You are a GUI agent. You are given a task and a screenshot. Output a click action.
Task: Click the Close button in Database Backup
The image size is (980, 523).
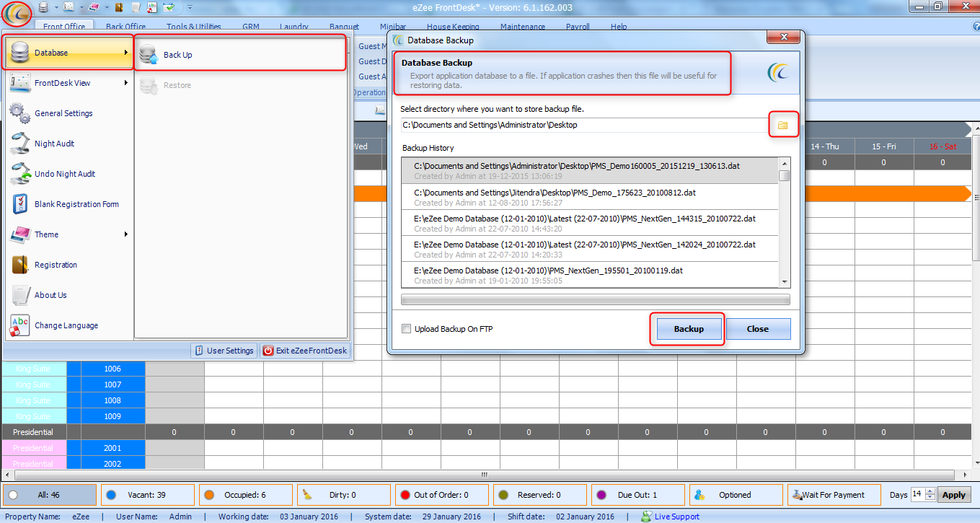click(x=758, y=329)
